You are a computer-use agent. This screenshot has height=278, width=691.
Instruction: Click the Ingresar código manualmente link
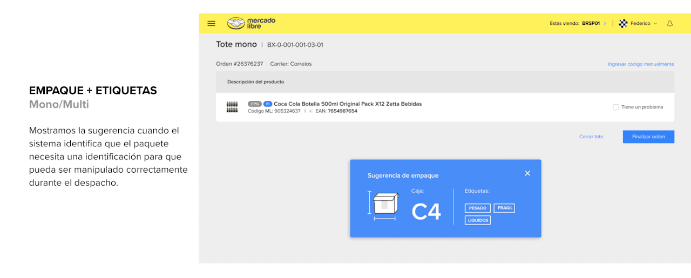[641, 64]
